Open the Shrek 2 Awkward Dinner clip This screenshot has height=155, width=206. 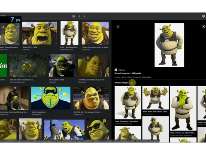[x=91, y=98]
